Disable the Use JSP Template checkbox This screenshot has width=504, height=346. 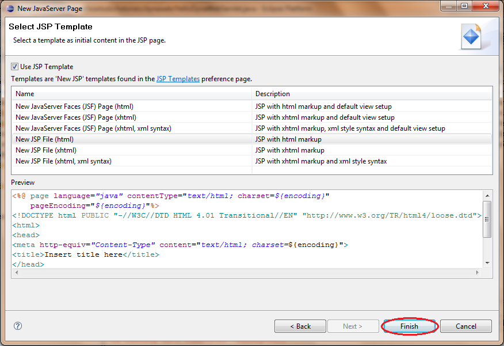tap(14, 66)
